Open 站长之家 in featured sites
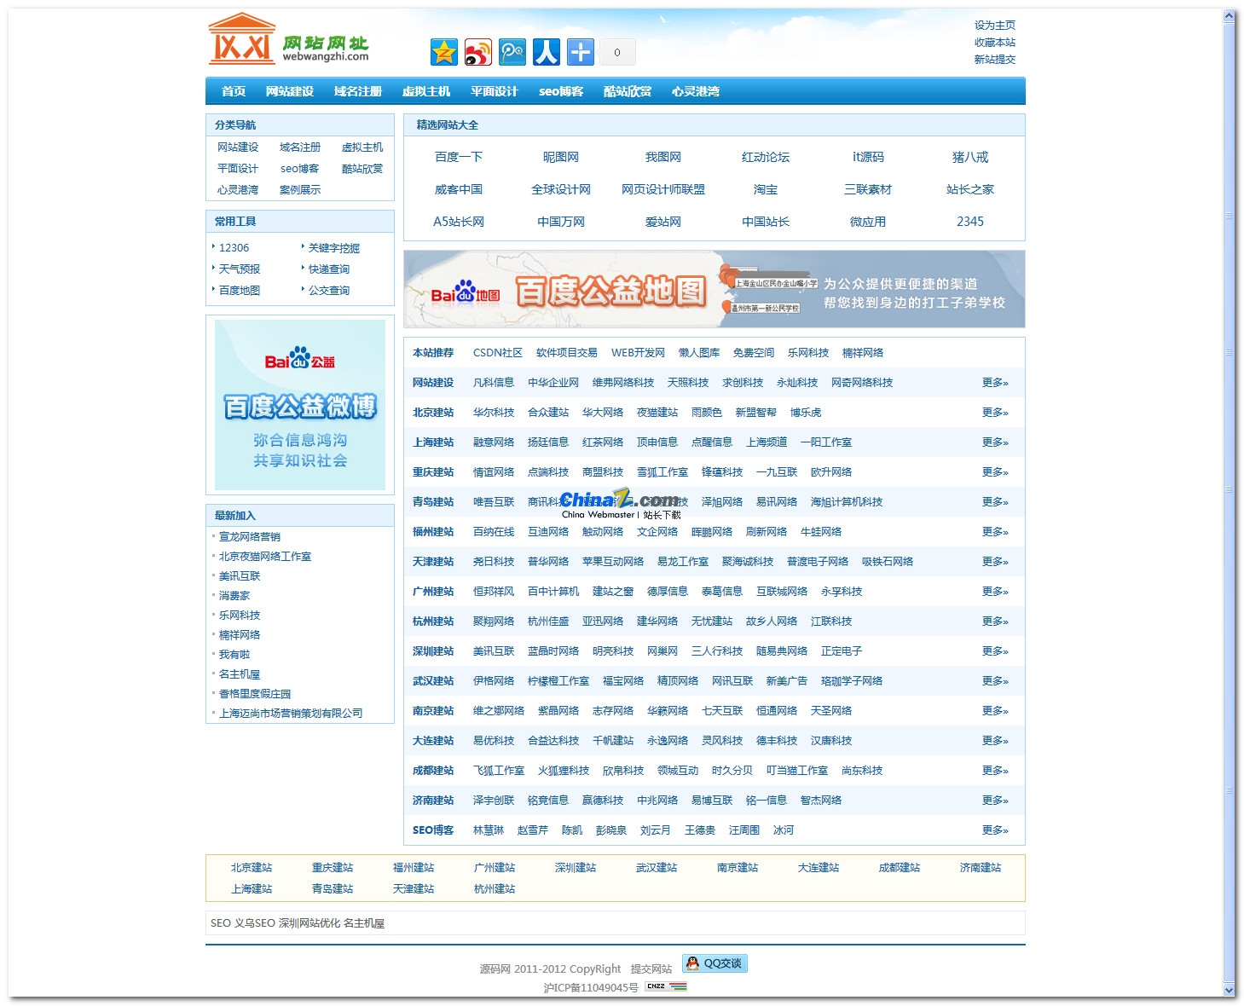Screen dimensions: 1244x1006 [x=970, y=189]
